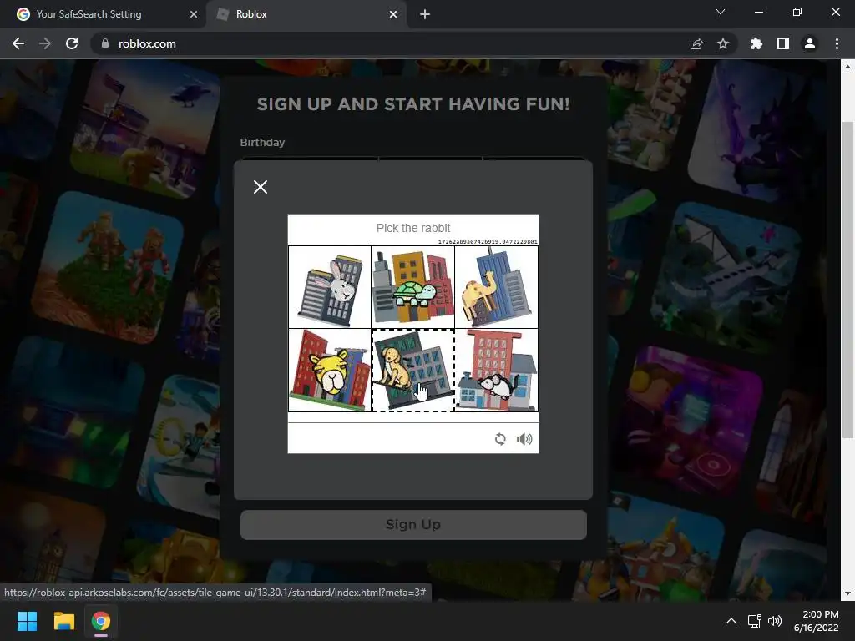Select the mouse image tile
855x641 pixels.
point(496,370)
